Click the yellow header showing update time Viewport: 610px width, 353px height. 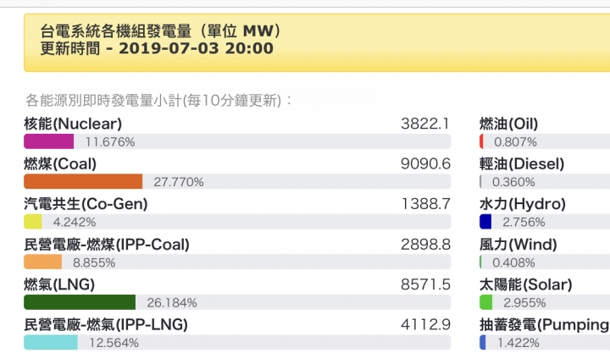(x=317, y=42)
